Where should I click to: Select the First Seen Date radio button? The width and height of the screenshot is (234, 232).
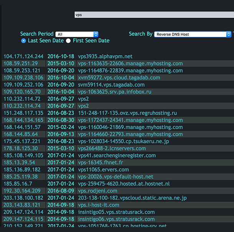[x=68, y=41]
